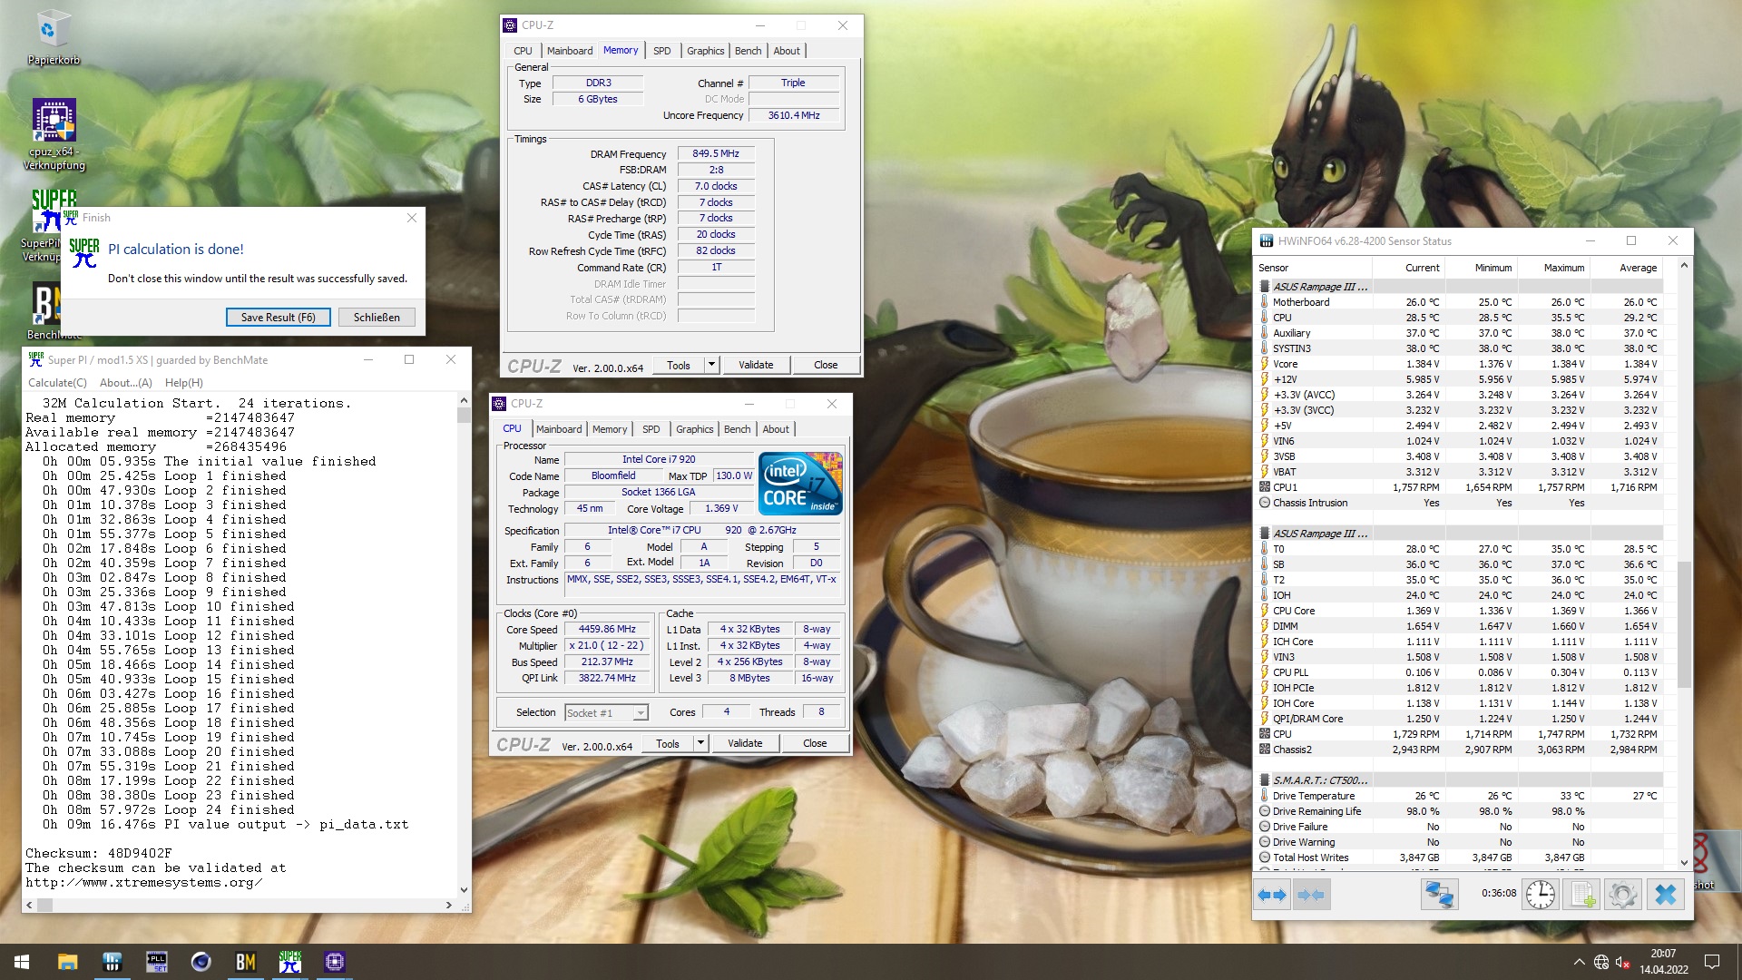Select About tab in CPU-Z Memory window
The height and width of the screenshot is (980, 1742).
(787, 51)
